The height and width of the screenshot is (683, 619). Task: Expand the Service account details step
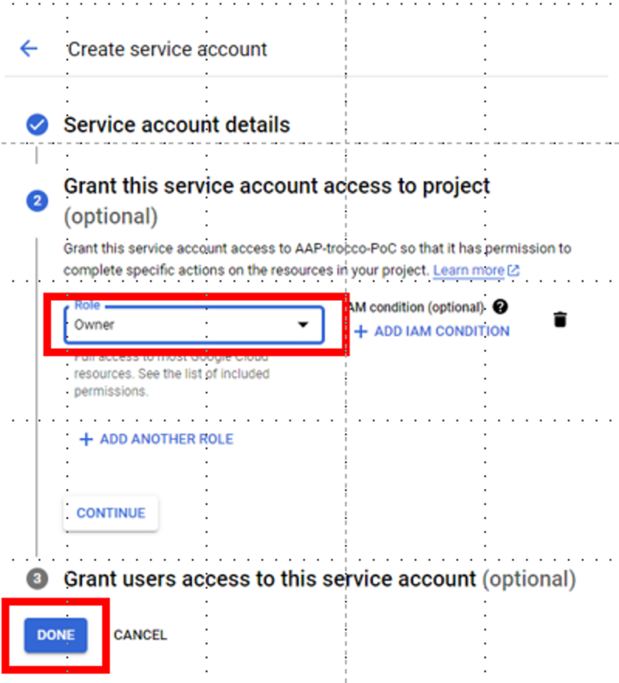[x=177, y=125]
